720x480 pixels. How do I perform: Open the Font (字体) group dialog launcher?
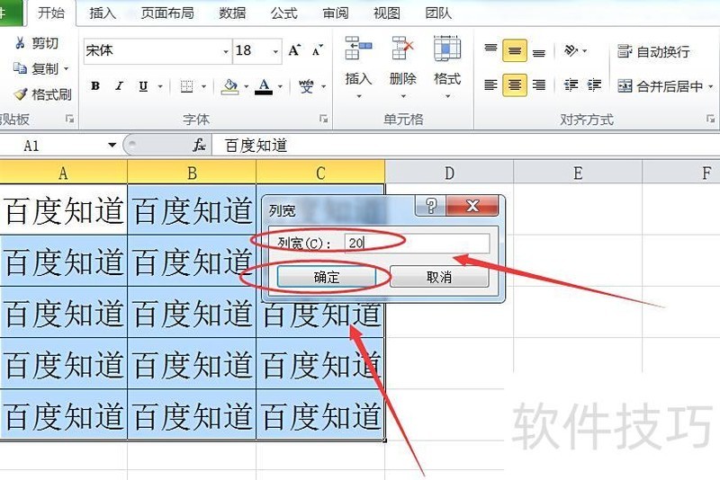point(324,120)
